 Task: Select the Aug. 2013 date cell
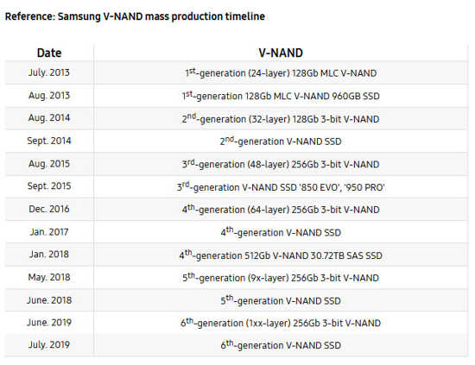pos(49,96)
